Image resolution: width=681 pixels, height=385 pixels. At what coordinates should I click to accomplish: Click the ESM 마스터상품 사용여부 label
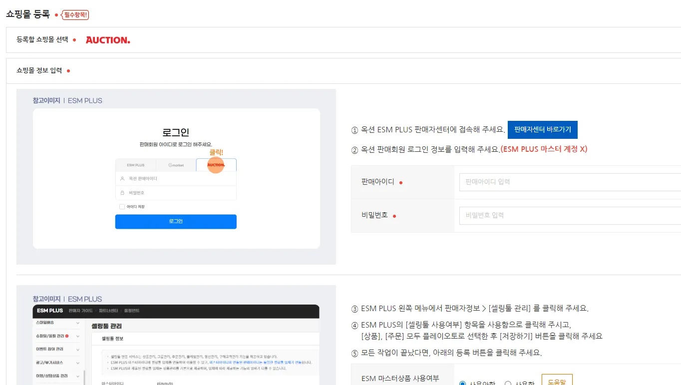click(x=400, y=379)
